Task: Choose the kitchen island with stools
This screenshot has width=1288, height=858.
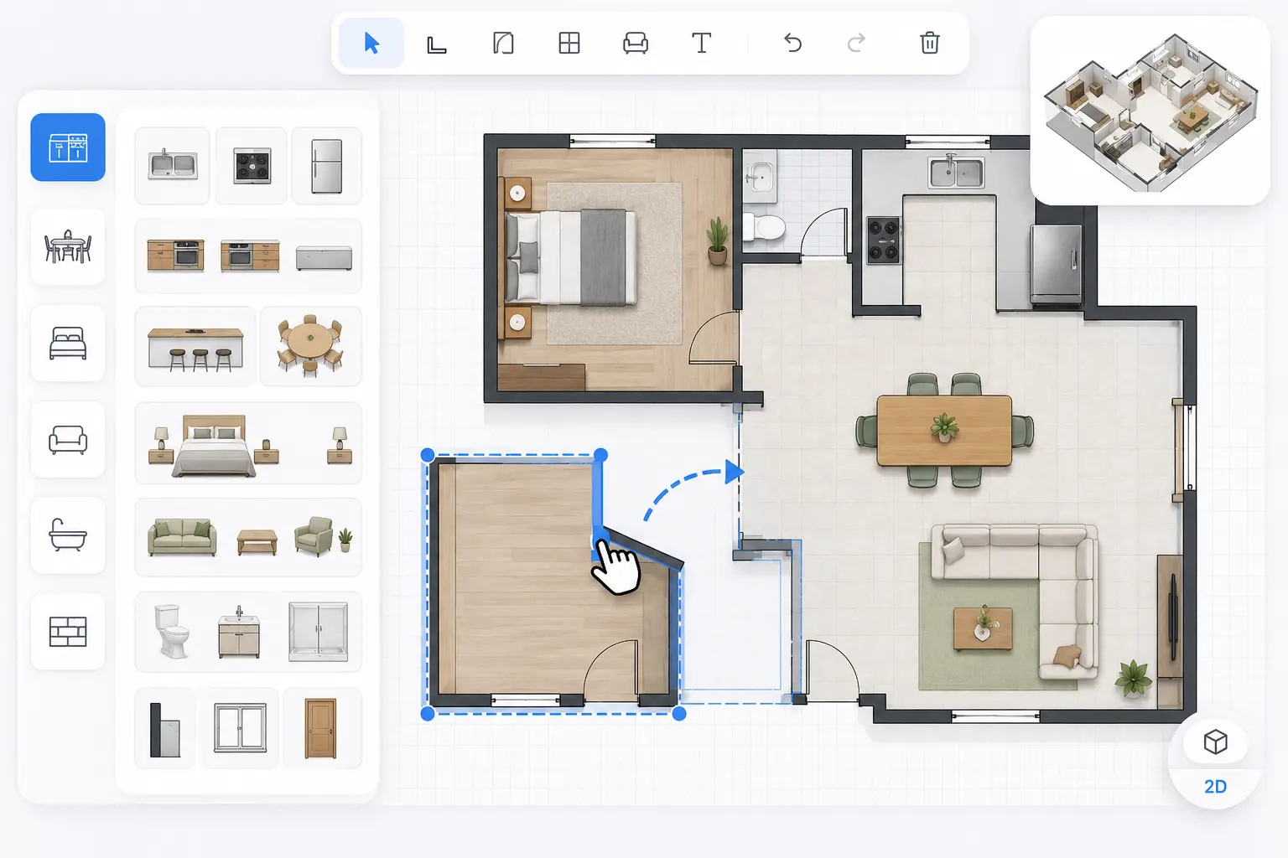Action: tap(195, 346)
